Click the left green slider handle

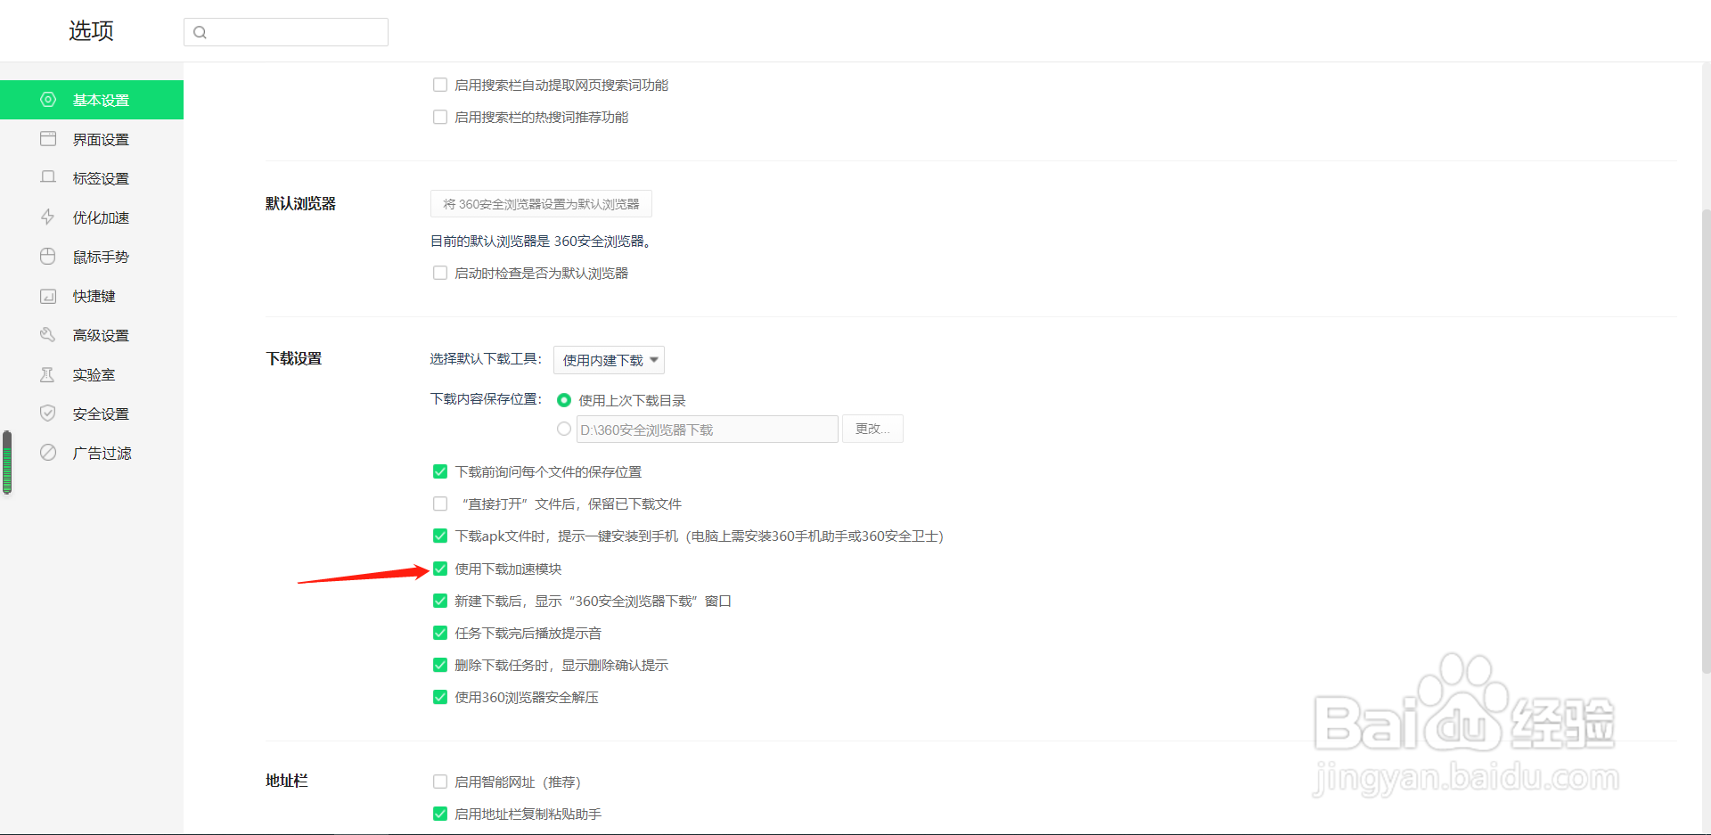click(7, 462)
